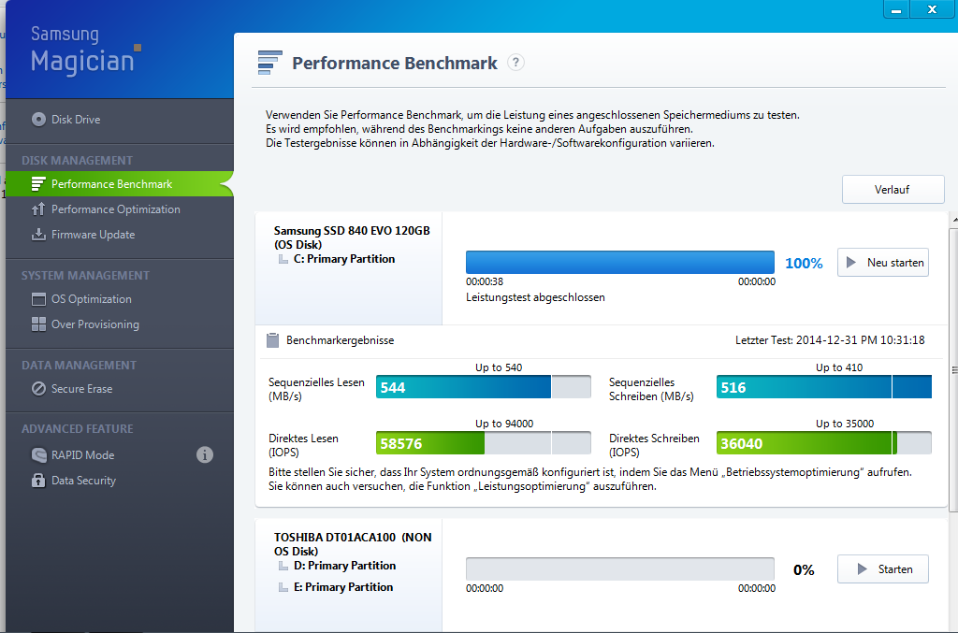958x633 pixels.
Task: Click the Disk Drive disc icon
Action: 38,119
